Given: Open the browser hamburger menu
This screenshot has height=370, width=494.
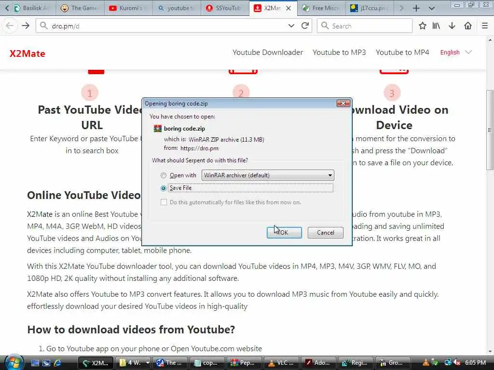Looking at the screenshot, I should (x=484, y=26).
